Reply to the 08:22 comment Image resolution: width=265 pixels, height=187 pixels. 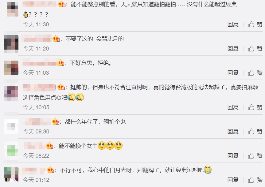click(x=233, y=156)
